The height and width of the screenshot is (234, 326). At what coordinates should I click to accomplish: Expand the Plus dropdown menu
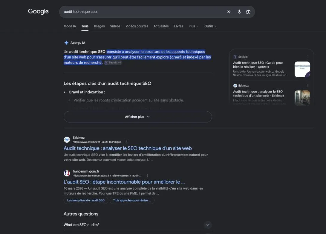click(x=193, y=26)
